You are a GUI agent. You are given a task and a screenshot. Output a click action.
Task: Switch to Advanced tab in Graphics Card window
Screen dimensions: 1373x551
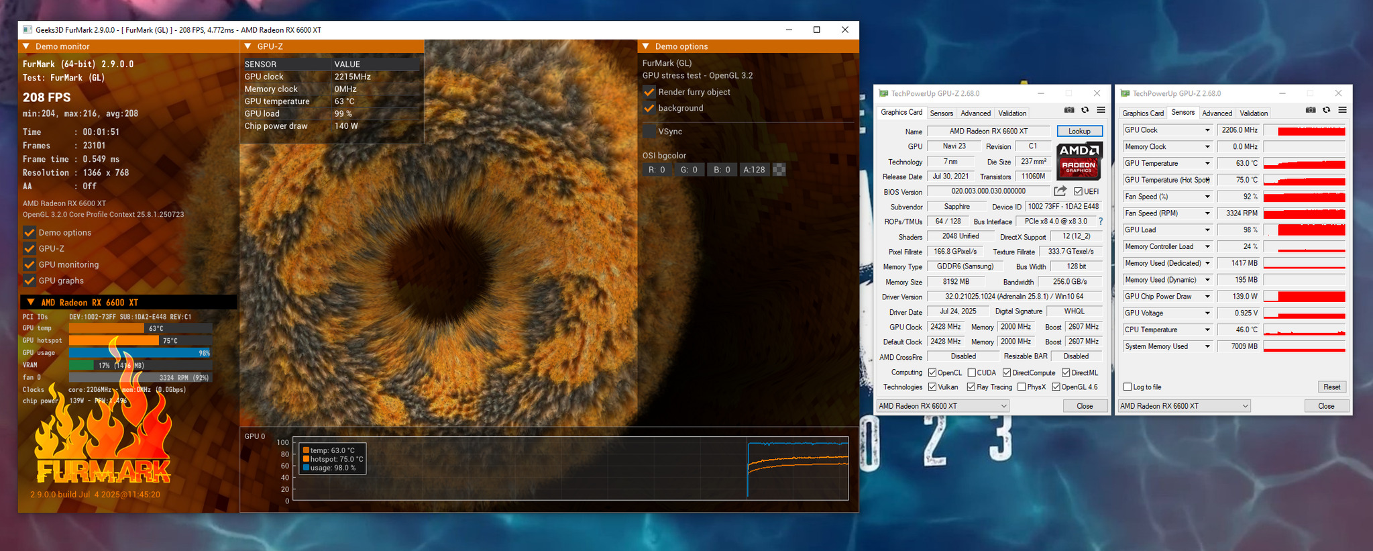975,113
